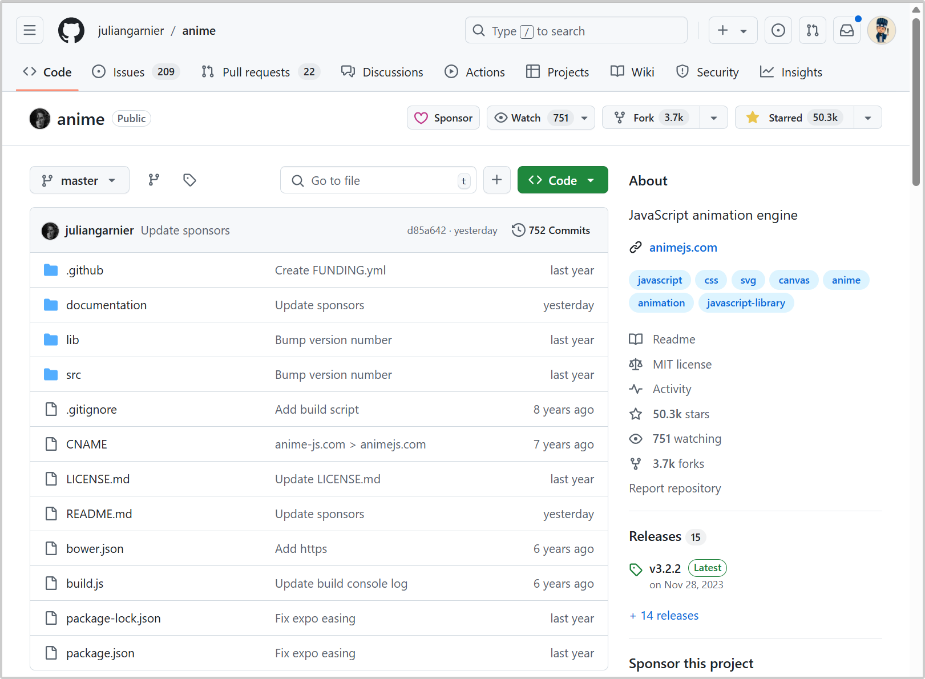Open the green Code dropdown
The image size is (925, 679).
(x=563, y=180)
